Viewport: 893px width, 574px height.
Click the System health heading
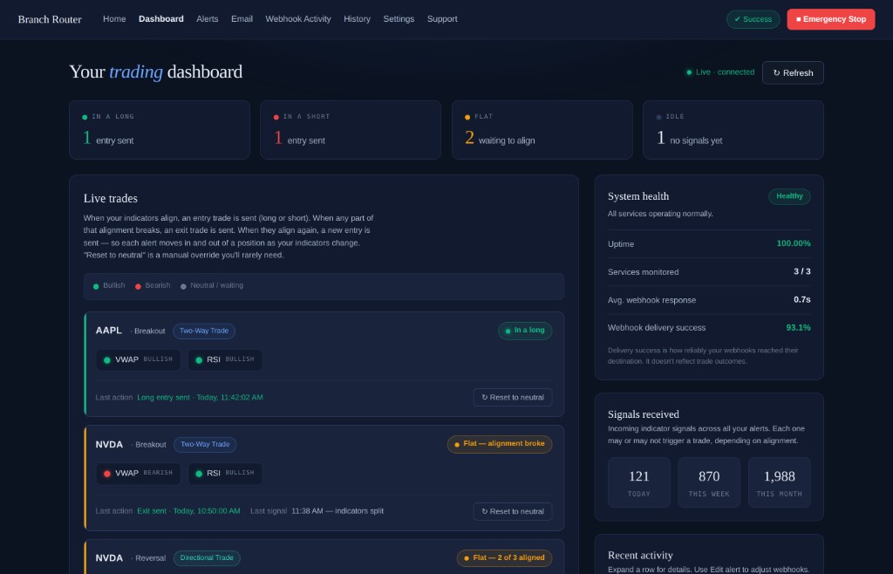click(x=638, y=196)
